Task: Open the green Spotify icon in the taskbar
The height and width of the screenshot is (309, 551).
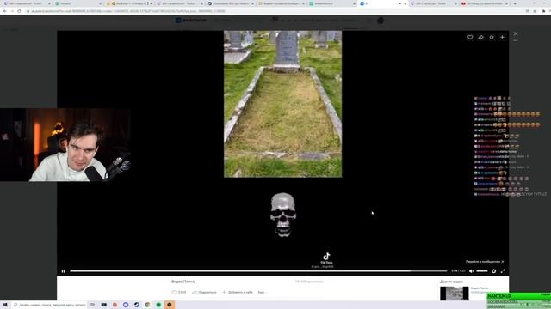Action: [x=158, y=305]
